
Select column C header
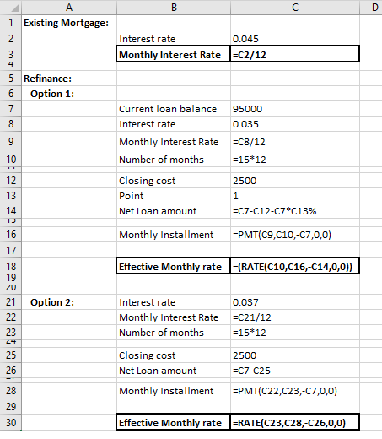(x=295, y=8)
